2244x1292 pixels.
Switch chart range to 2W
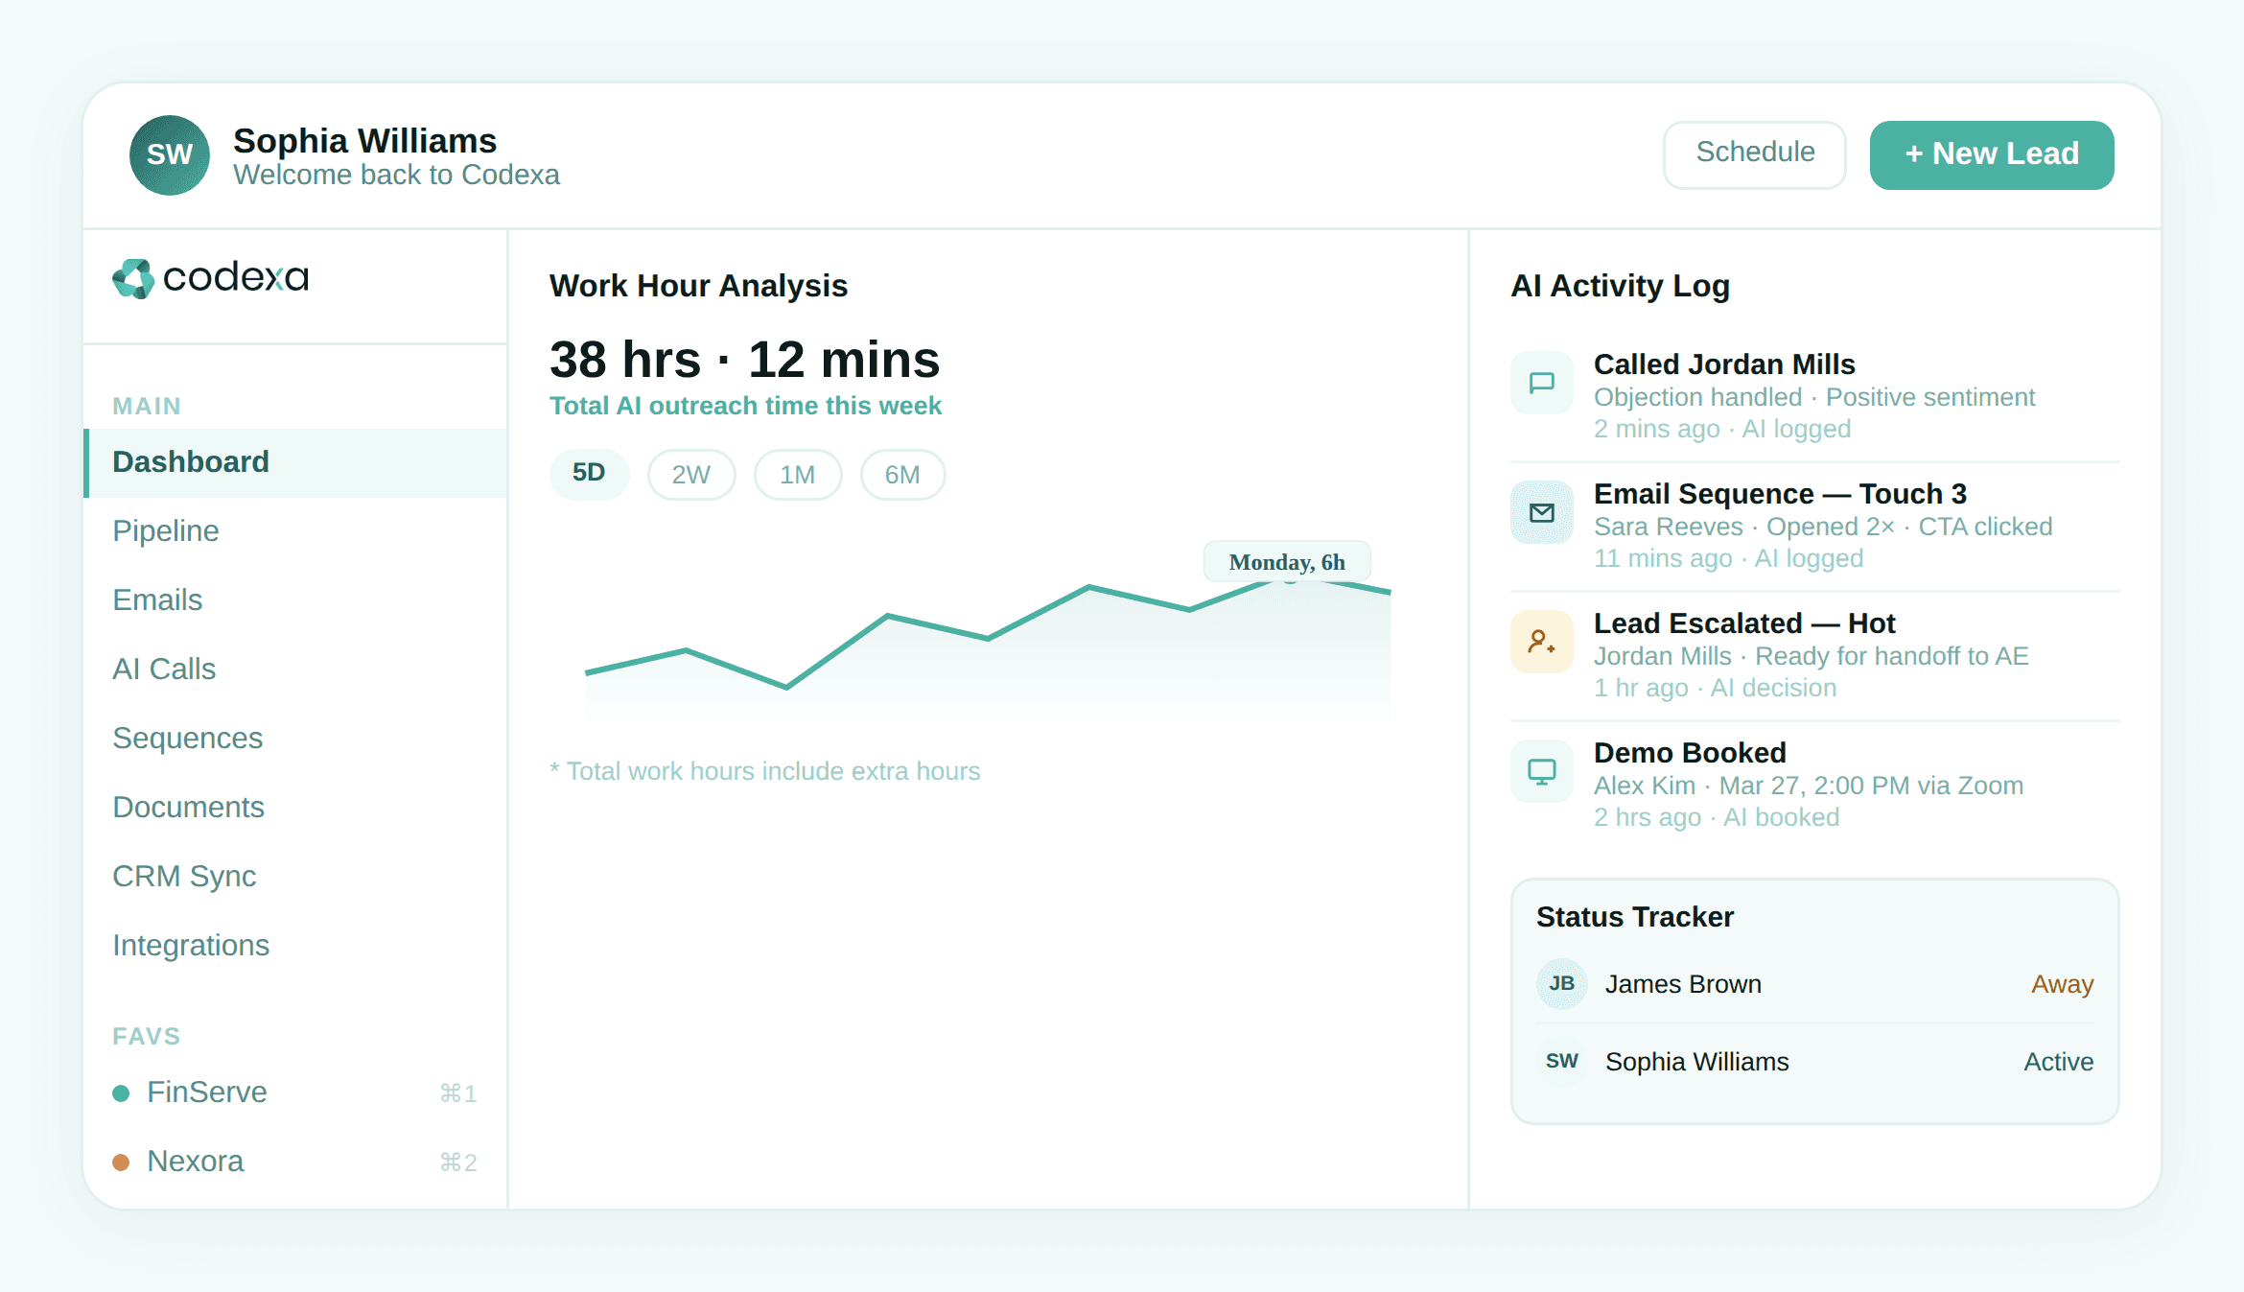[x=690, y=475]
